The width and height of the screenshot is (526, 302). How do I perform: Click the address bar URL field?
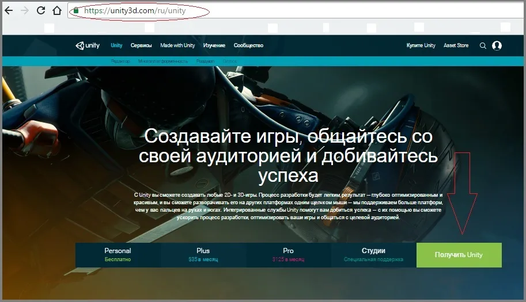pyautogui.click(x=295, y=10)
